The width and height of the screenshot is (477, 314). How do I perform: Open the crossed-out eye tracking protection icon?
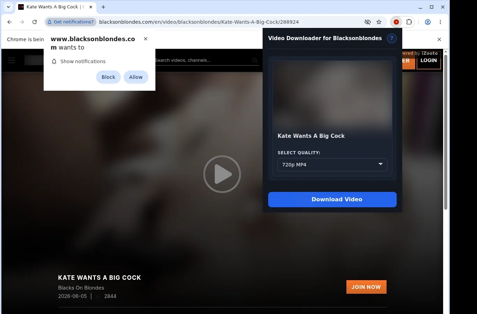point(368,22)
